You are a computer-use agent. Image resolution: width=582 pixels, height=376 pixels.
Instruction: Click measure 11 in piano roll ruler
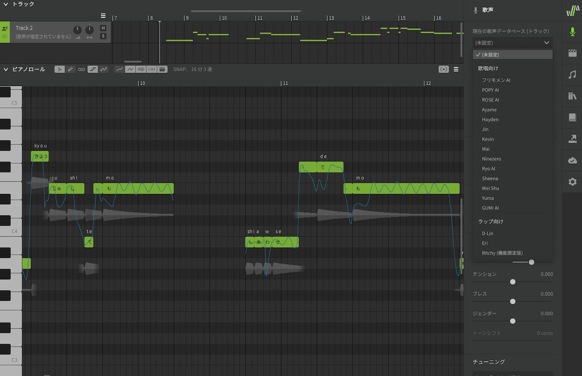[285, 83]
